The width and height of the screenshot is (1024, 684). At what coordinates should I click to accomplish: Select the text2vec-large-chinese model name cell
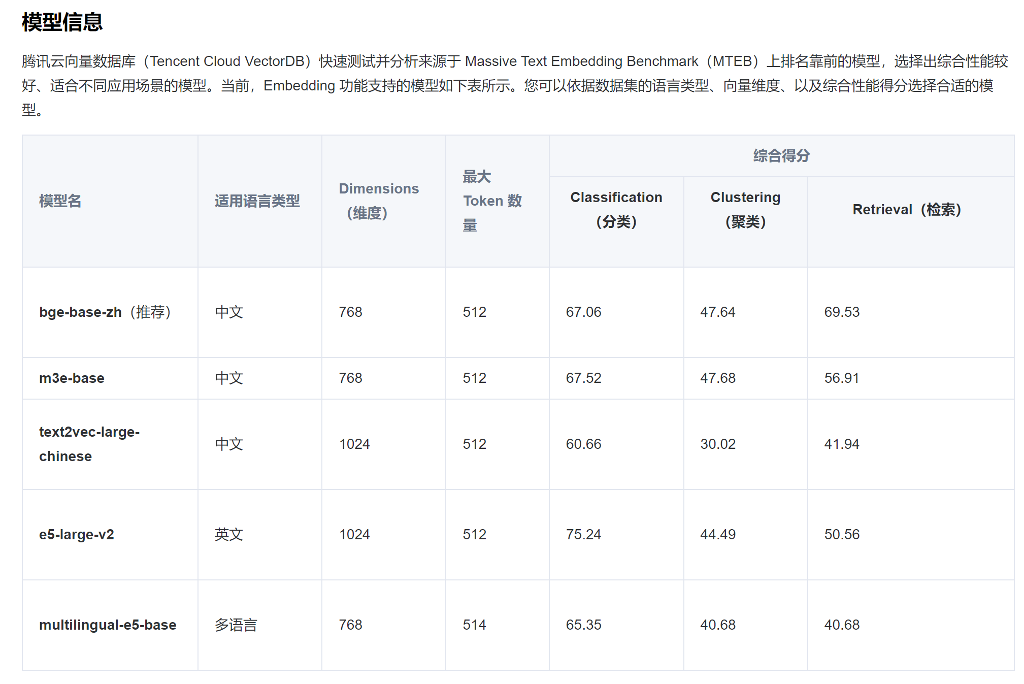pyautogui.click(x=89, y=444)
